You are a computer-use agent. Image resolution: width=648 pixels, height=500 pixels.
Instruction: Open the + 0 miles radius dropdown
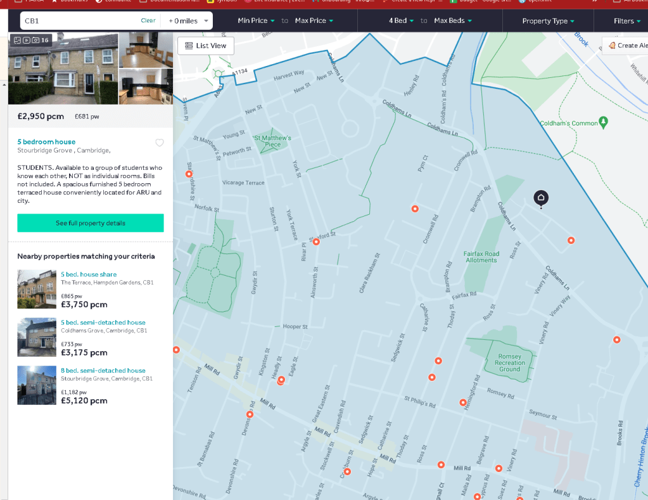[187, 21]
